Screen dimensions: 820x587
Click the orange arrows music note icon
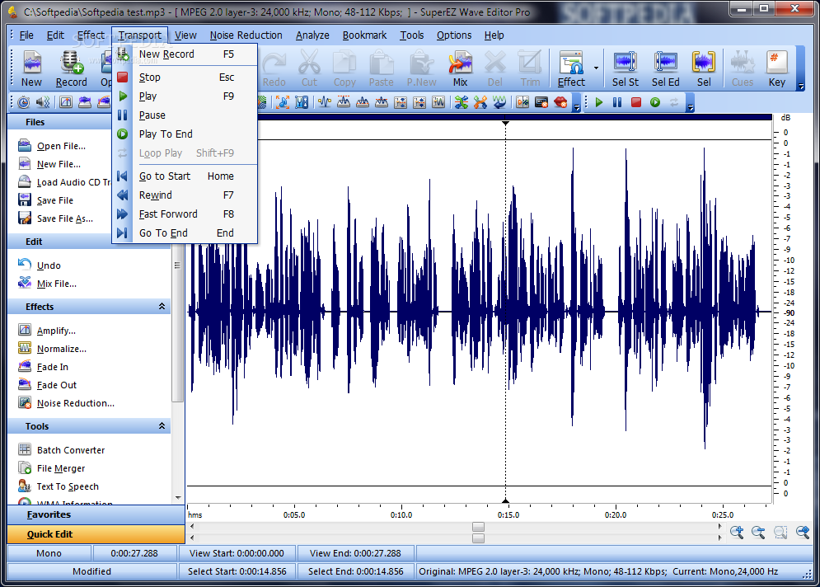coord(283,102)
